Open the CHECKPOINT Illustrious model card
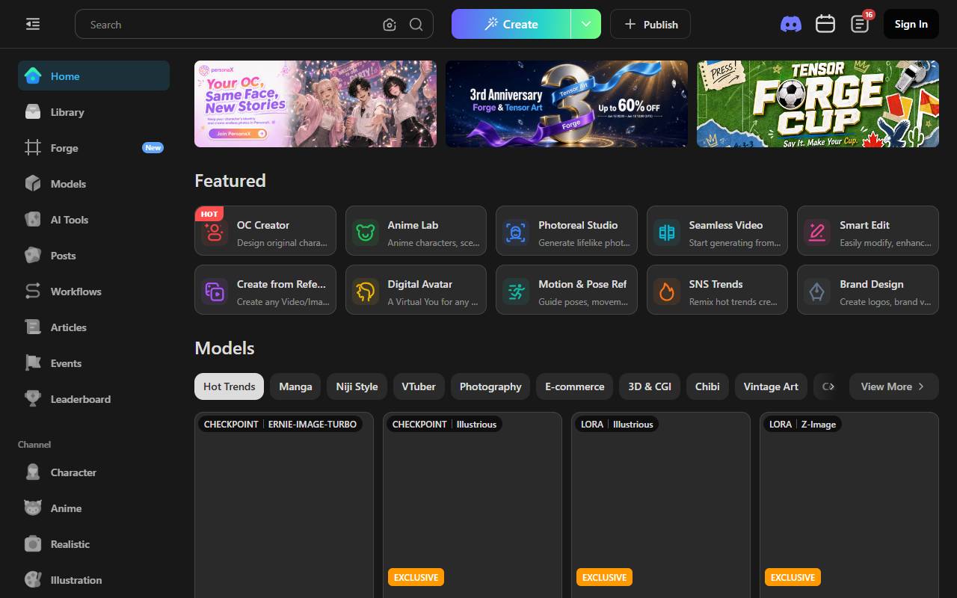 473,505
